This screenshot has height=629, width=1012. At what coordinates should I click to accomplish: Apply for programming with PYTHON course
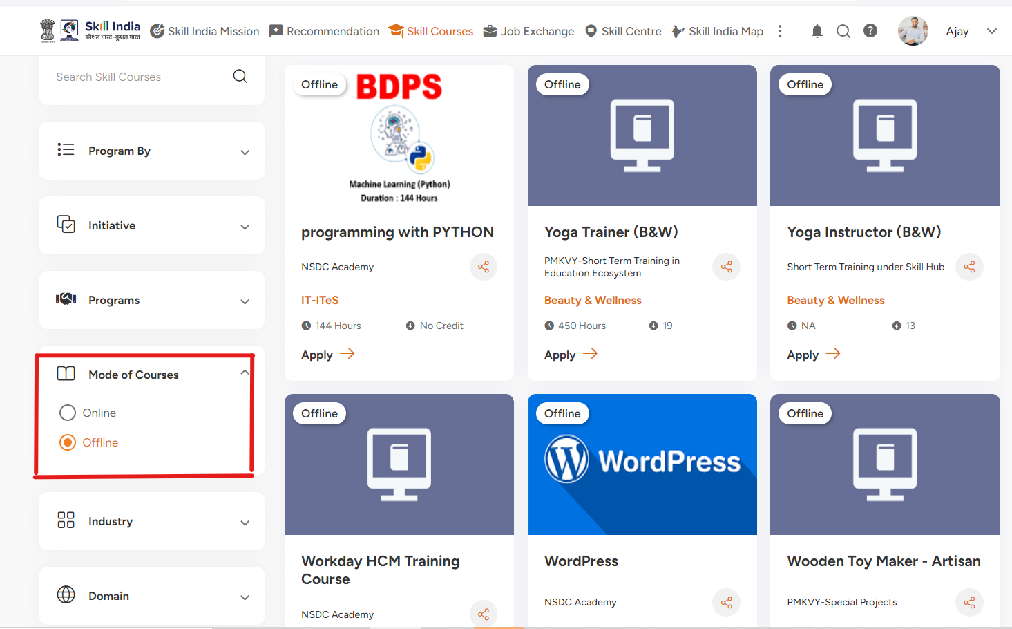(x=327, y=355)
